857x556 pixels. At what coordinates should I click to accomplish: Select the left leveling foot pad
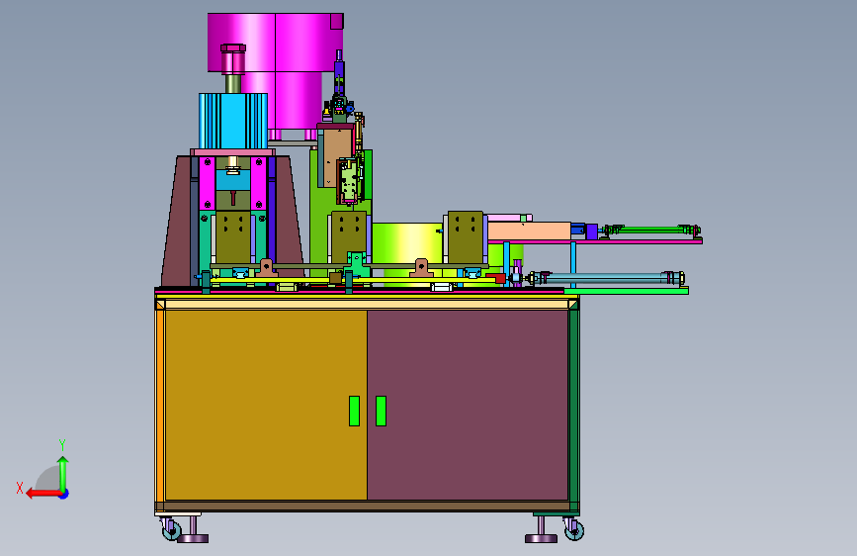[x=193, y=538]
